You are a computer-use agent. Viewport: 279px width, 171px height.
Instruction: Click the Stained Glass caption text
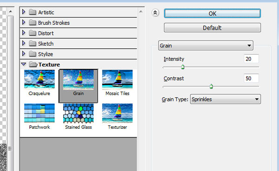78,127
